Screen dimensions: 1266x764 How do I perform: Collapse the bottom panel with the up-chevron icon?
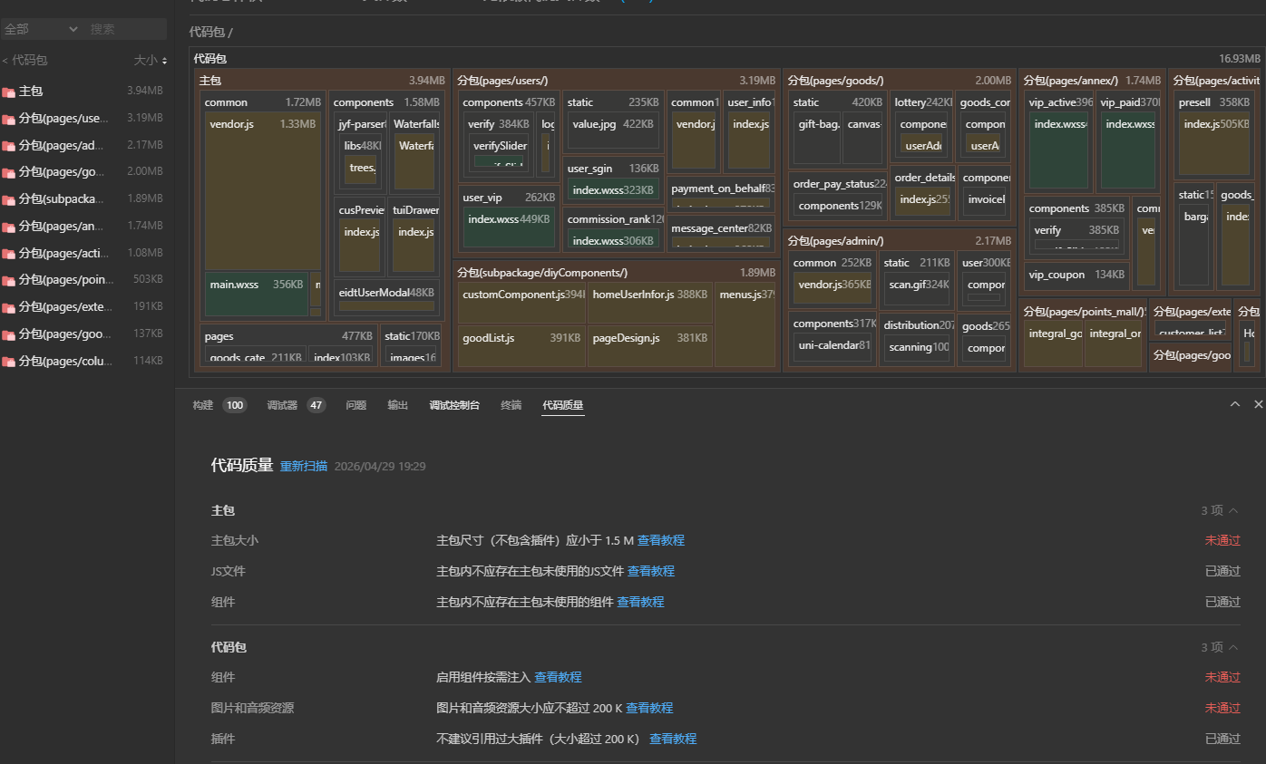[x=1234, y=404]
